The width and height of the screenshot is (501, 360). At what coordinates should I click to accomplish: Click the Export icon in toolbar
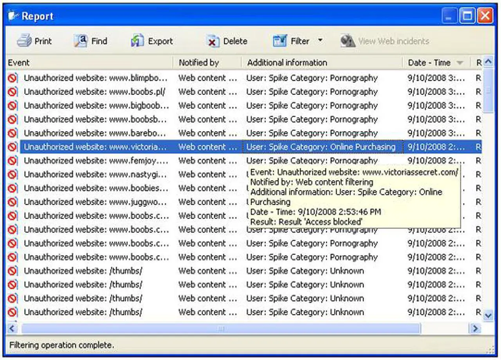click(x=137, y=41)
